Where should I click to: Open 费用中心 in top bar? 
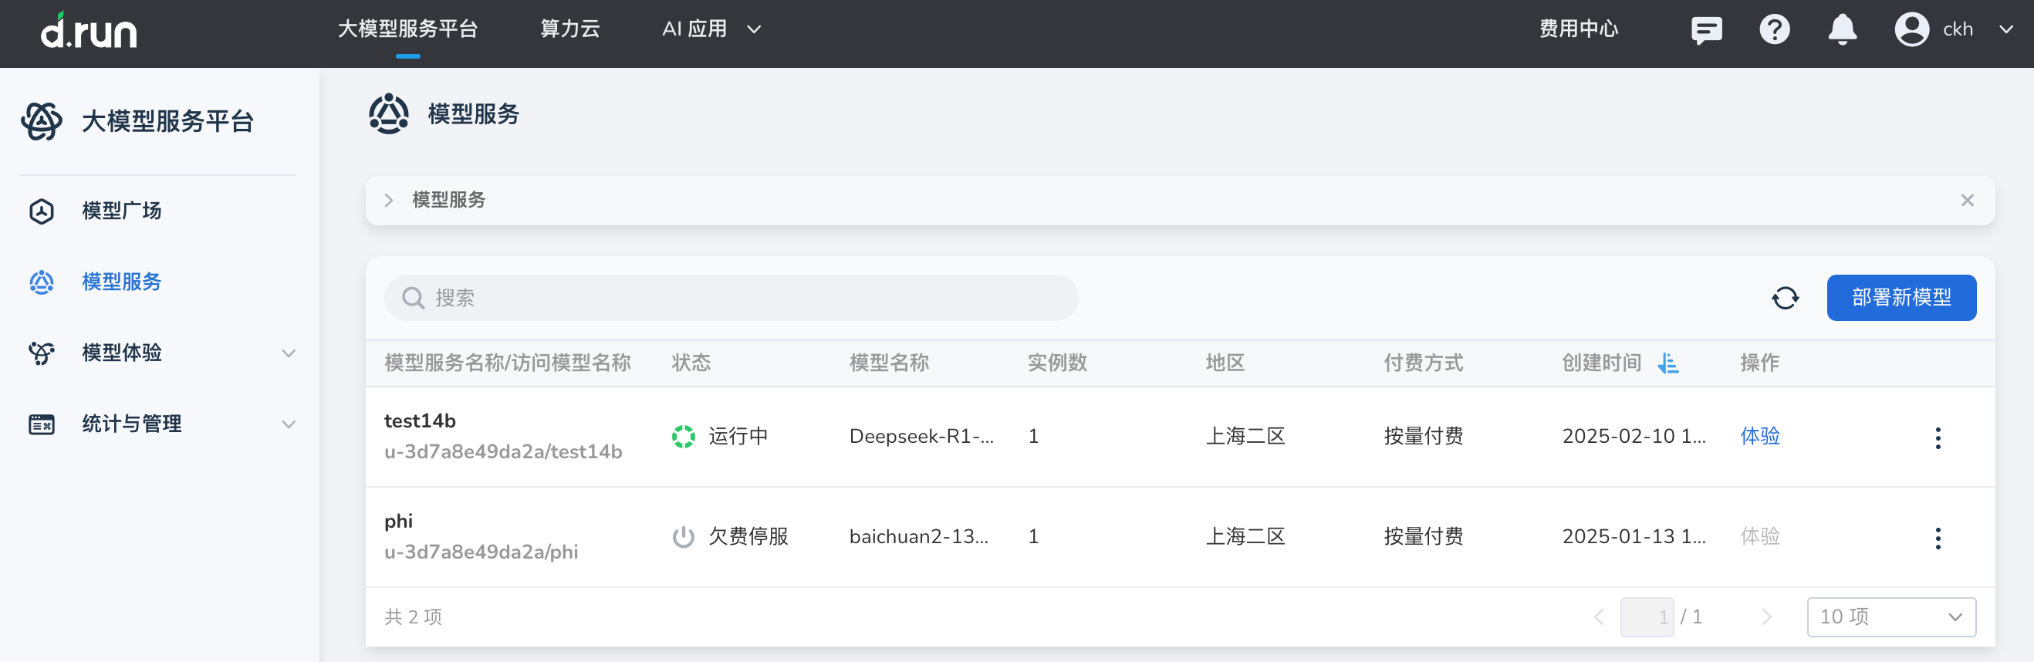pyautogui.click(x=1578, y=30)
